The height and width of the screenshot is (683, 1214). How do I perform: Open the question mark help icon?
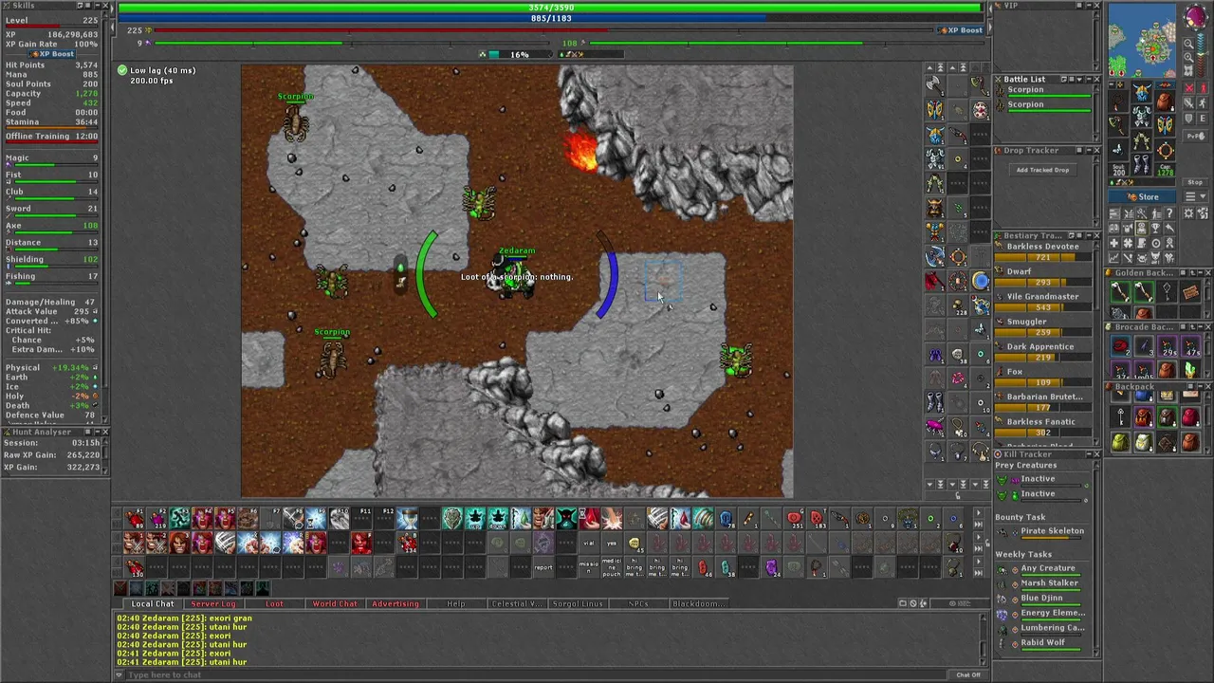pos(1169,213)
